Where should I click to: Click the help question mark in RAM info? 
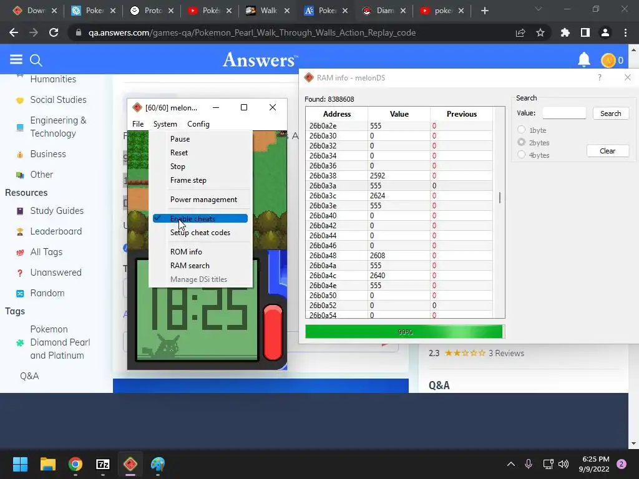600,77
